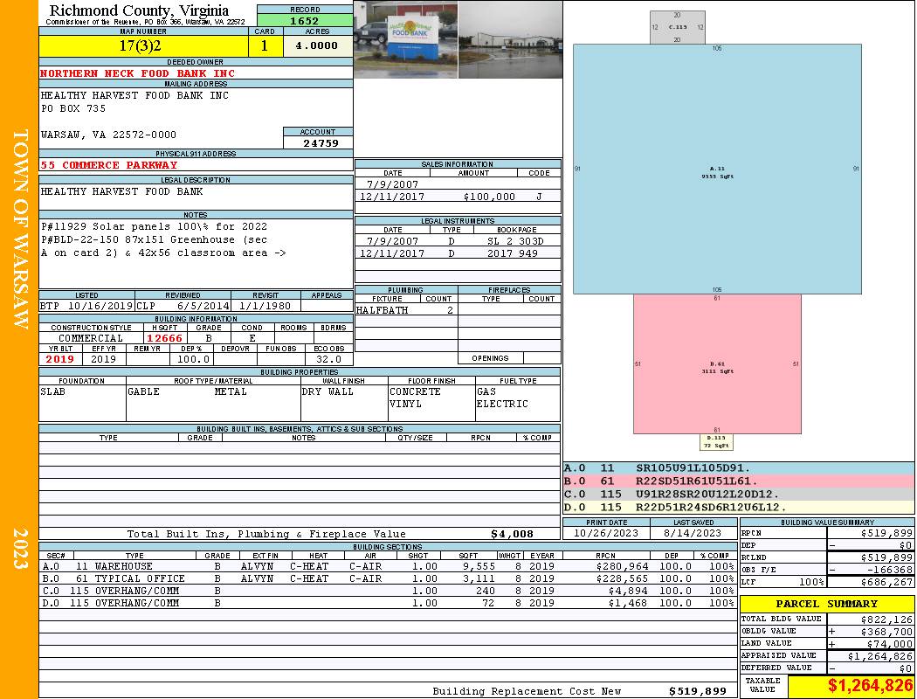The image size is (917, 699).
Task: Click record number 1652
Action: 305,21
